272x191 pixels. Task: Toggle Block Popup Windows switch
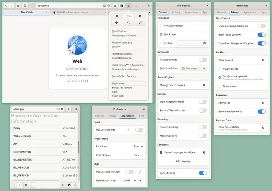coord(261,35)
